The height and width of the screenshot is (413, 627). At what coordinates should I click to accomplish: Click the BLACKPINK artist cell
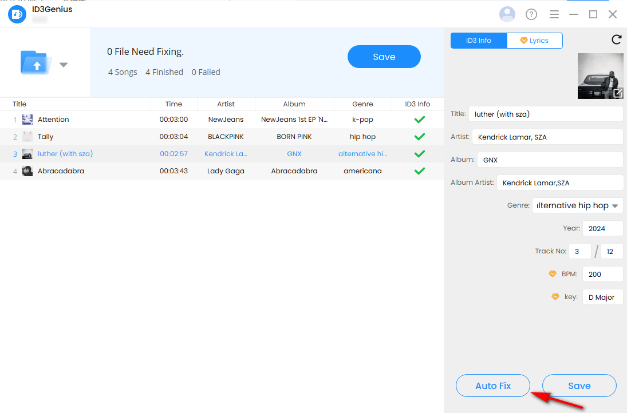point(226,137)
